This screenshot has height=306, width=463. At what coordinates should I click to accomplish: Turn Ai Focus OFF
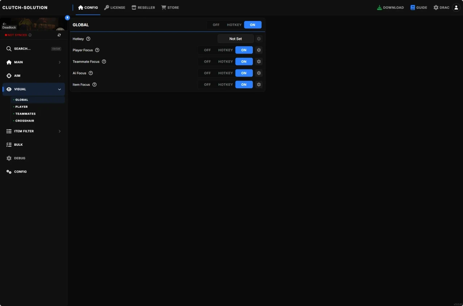(x=207, y=73)
